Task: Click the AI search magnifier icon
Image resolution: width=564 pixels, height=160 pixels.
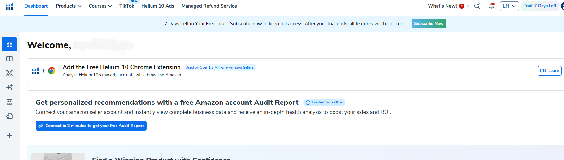Action: (x=477, y=6)
